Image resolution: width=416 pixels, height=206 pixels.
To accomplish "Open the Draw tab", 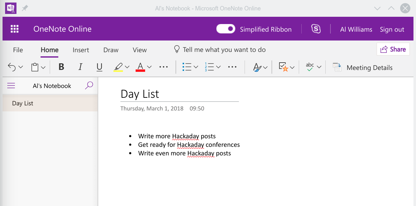I will [111, 50].
